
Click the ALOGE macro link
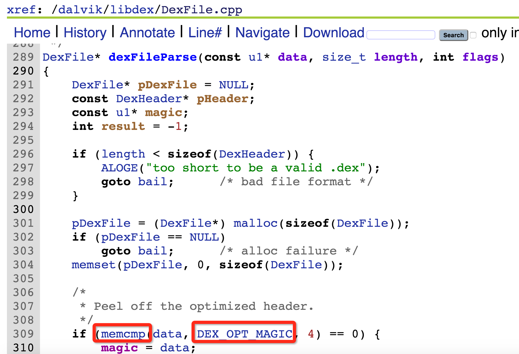[x=119, y=168]
